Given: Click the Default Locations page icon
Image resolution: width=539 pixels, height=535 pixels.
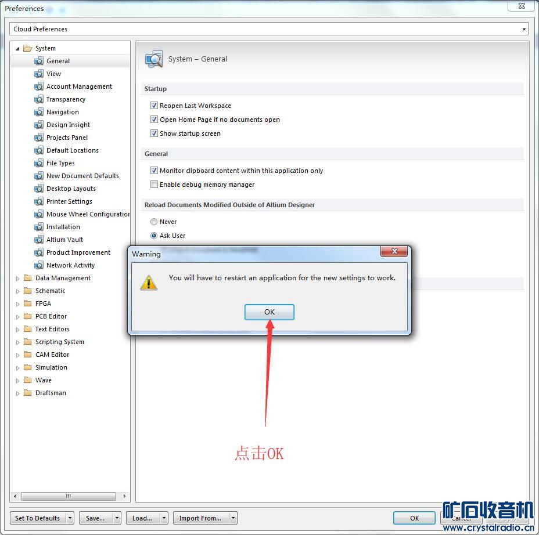Looking at the screenshot, I should tap(39, 150).
